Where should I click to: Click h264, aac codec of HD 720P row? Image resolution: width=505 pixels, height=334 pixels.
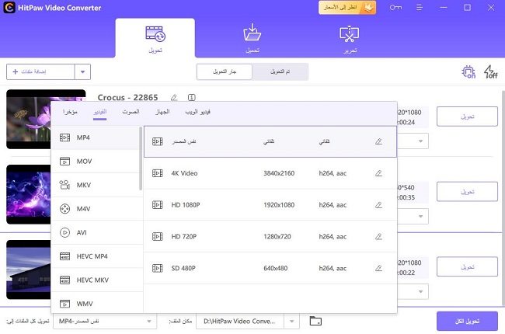pos(333,237)
